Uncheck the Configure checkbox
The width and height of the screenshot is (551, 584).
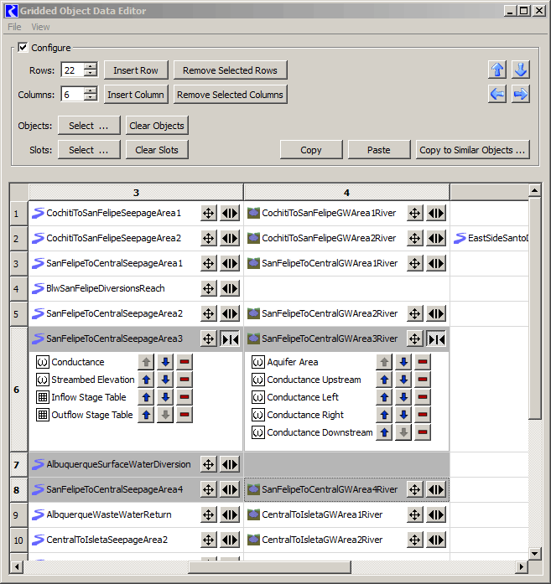(x=23, y=47)
